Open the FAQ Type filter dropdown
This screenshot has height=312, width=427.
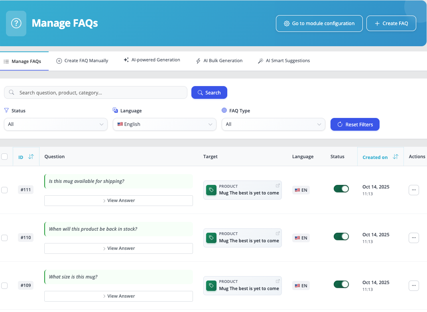click(x=273, y=124)
